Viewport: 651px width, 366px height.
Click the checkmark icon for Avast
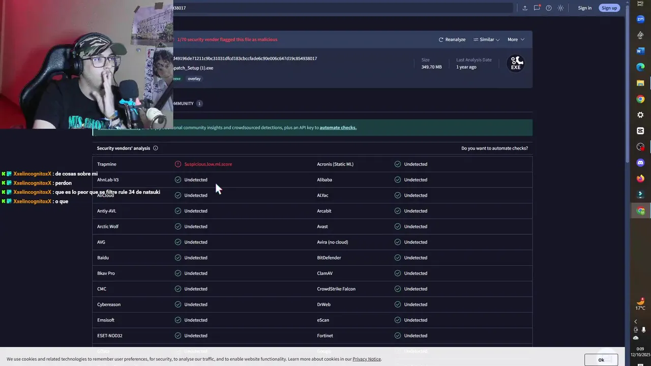(398, 227)
